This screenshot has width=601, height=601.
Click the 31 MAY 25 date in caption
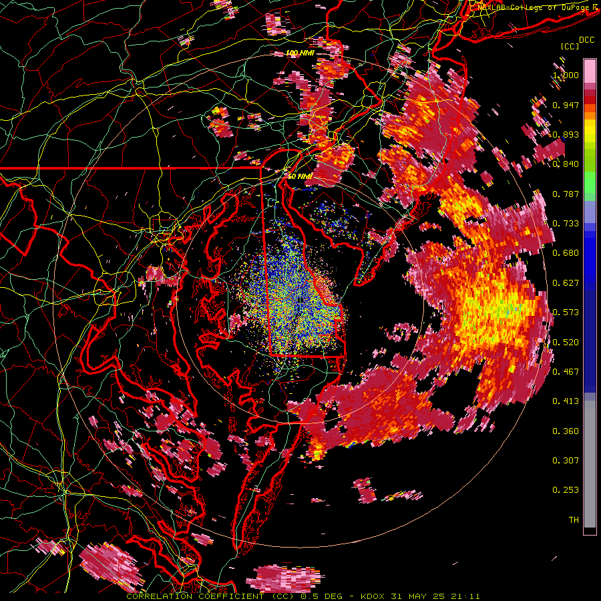point(418,596)
